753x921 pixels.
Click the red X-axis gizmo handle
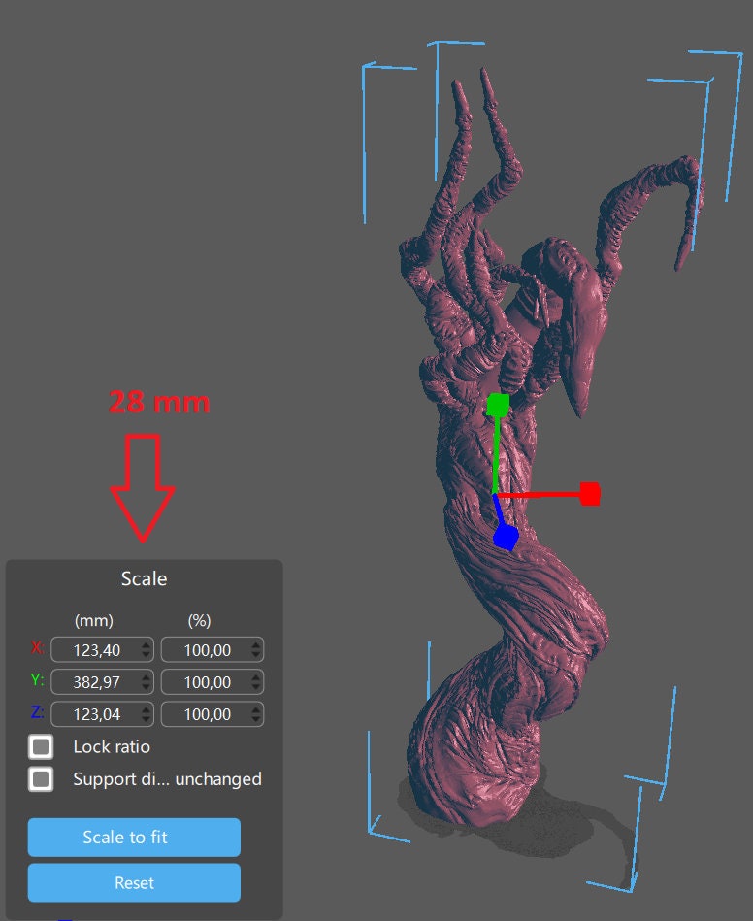589,494
